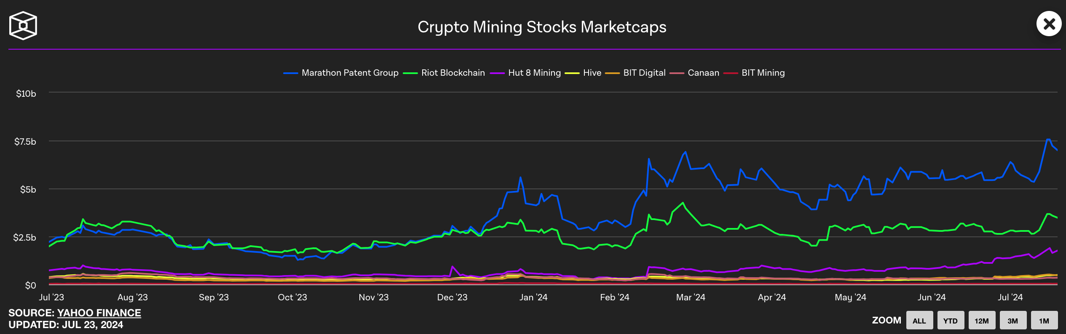Close the chart overlay
The image size is (1066, 334).
[x=1049, y=24]
